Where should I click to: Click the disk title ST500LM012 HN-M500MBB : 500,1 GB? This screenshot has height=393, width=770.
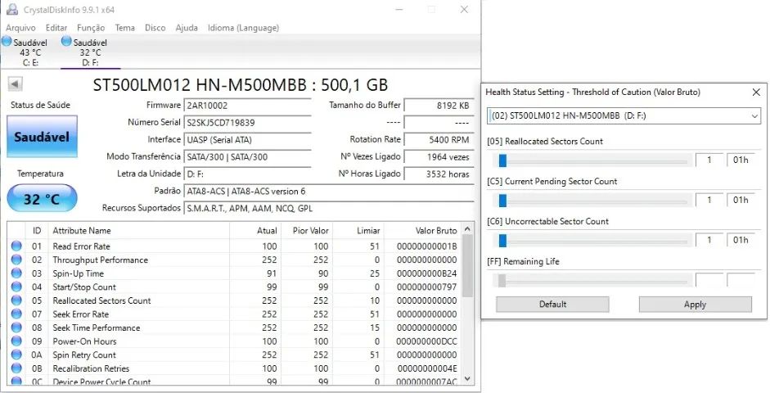click(x=240, y=84)
